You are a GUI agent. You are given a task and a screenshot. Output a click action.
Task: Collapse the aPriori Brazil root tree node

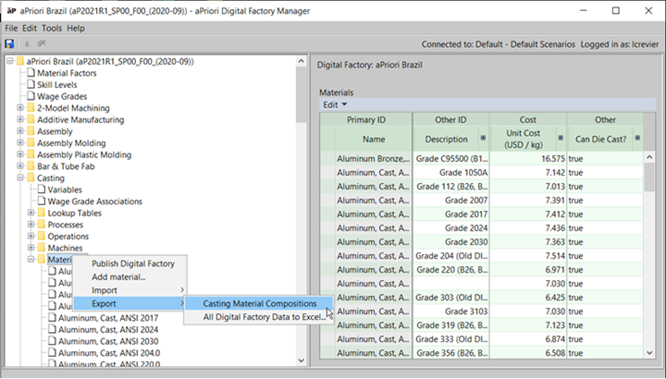pos(10,62)
